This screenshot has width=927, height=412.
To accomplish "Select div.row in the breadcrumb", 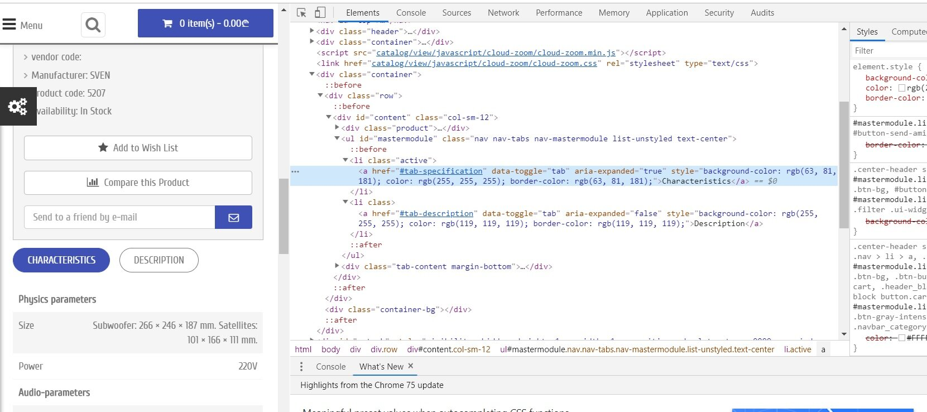I will pyautogui.click(x=384, y=349).
